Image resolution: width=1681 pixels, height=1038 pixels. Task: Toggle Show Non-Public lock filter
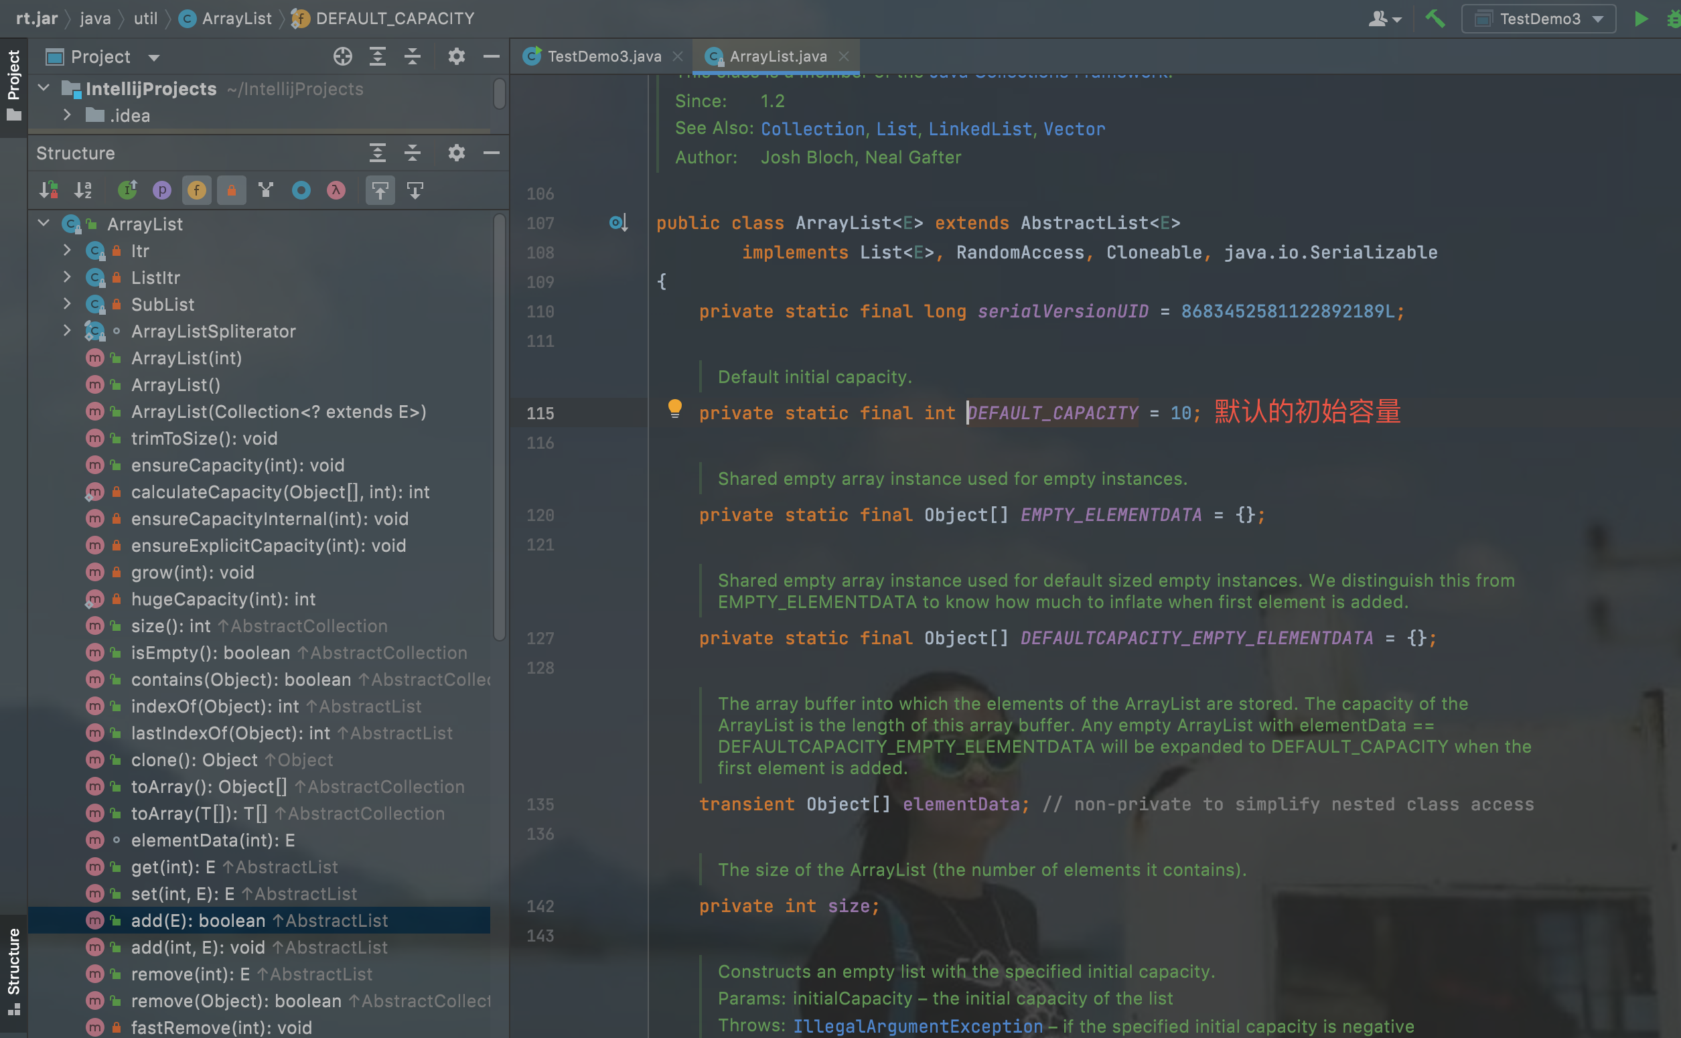232,190
